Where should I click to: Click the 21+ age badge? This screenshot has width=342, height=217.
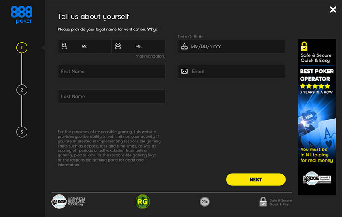pos(205,202)
